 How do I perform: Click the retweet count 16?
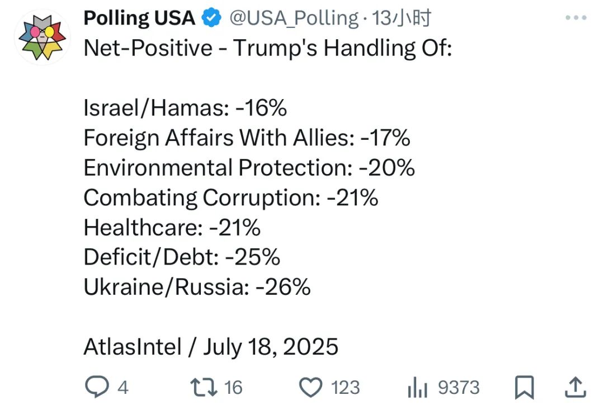233,387
